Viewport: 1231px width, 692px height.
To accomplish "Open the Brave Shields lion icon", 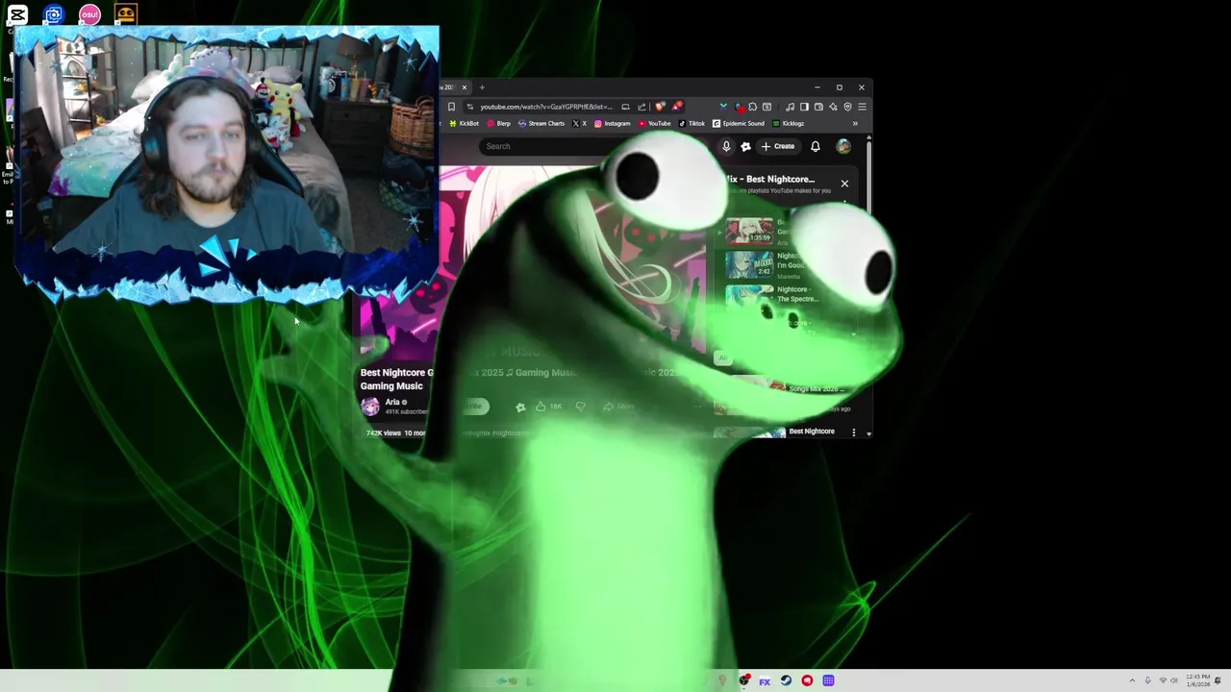I will point(660,107).
